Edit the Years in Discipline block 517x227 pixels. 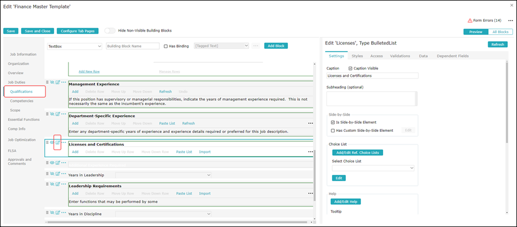57,212
